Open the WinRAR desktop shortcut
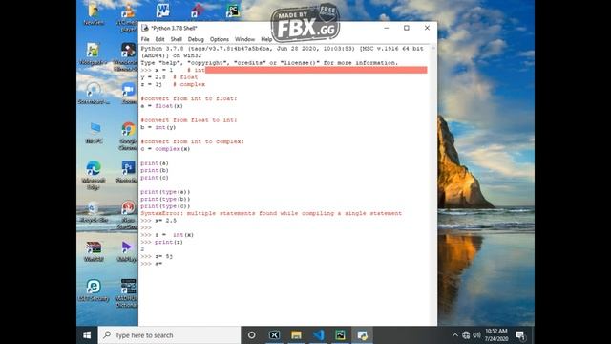The width and height of the screenshot is (611, 344). pos(94,250)
